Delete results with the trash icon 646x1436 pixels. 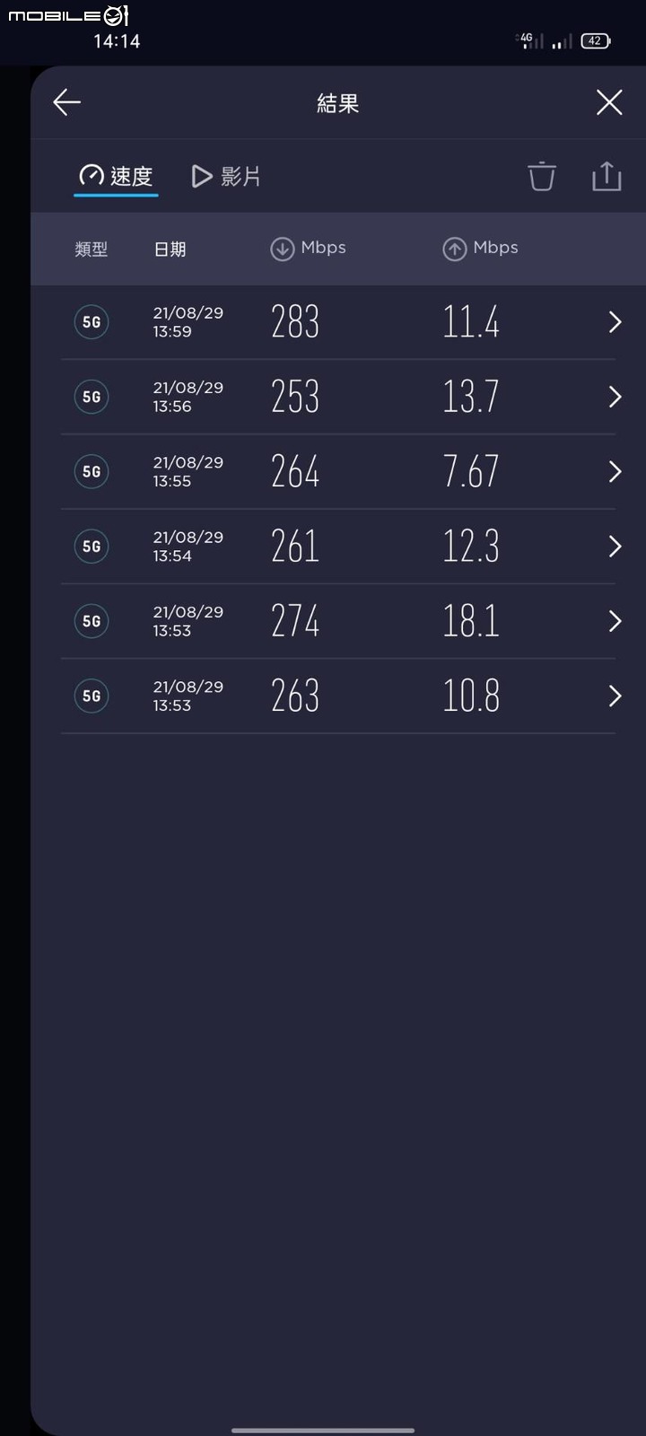541,176
